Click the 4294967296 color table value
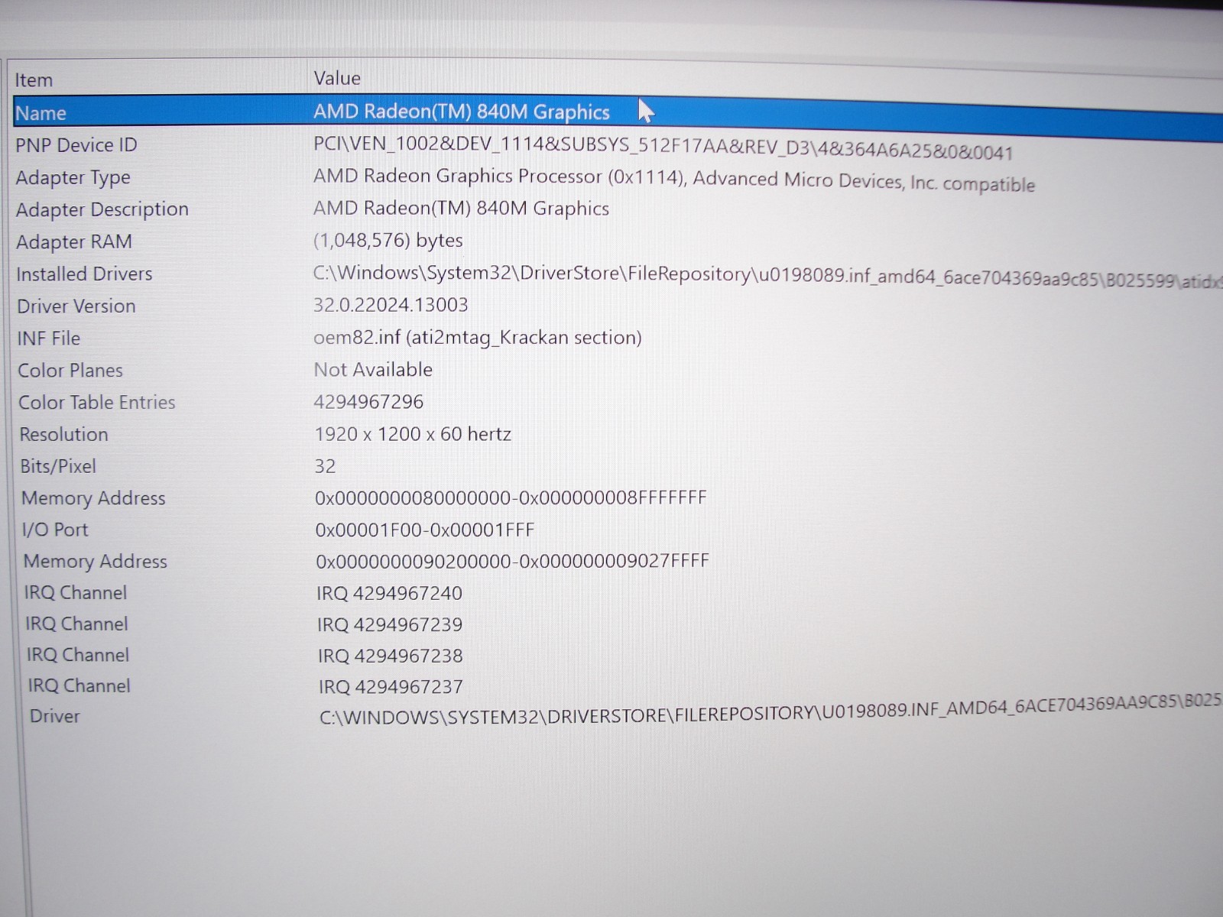This screenshot has height=917, width=1223. (x=368, y=402)
